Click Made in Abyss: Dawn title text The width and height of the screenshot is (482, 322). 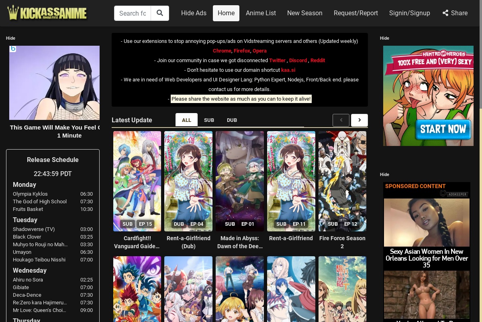pyautogui.click(x=240, y=242)
